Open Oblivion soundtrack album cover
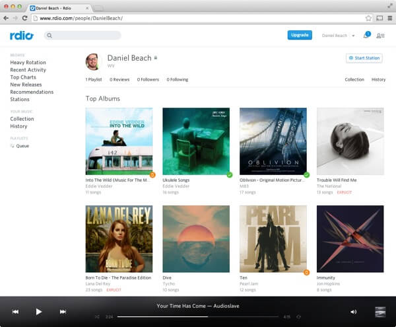This screenshot has width=396, height=327. (273, 141)
